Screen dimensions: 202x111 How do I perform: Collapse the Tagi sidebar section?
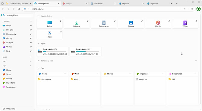[31, 66]
